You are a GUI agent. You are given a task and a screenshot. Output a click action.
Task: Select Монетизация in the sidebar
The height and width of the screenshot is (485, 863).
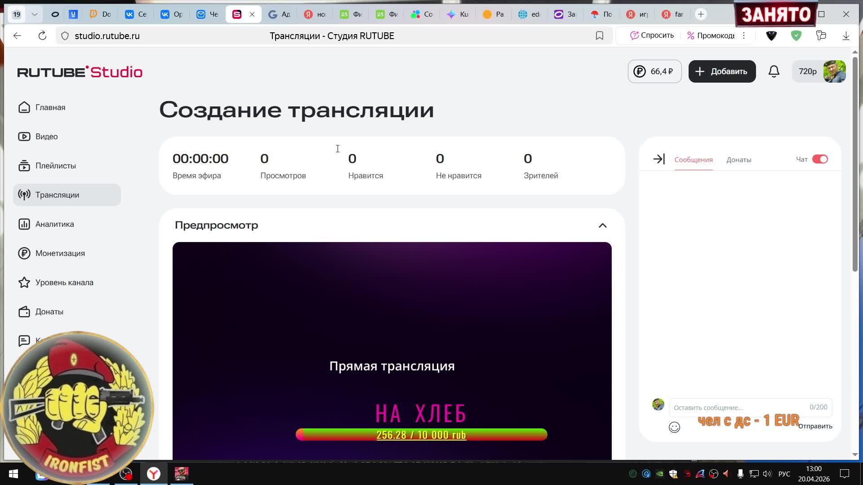click(60, 253)
